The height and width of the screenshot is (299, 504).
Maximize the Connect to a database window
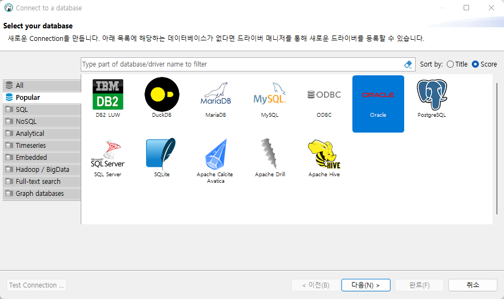466,8
